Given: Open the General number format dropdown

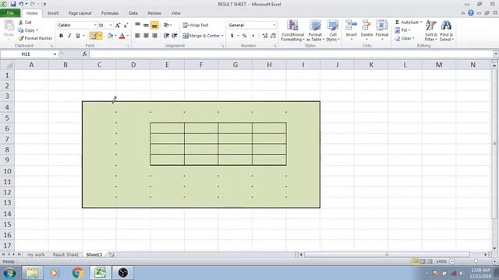Looking at the screenshot, I should (x=274, y=25).
